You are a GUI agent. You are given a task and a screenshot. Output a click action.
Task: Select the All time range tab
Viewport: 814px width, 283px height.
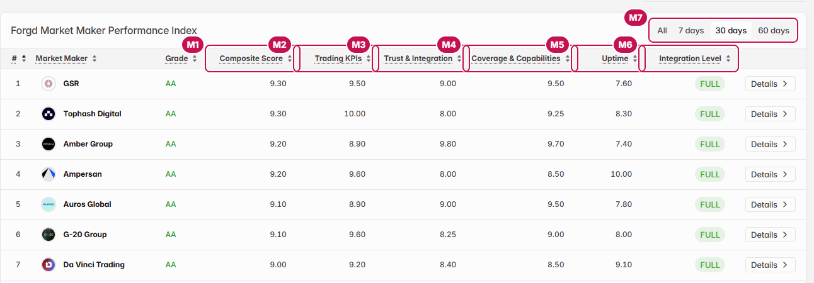[662, 30]
